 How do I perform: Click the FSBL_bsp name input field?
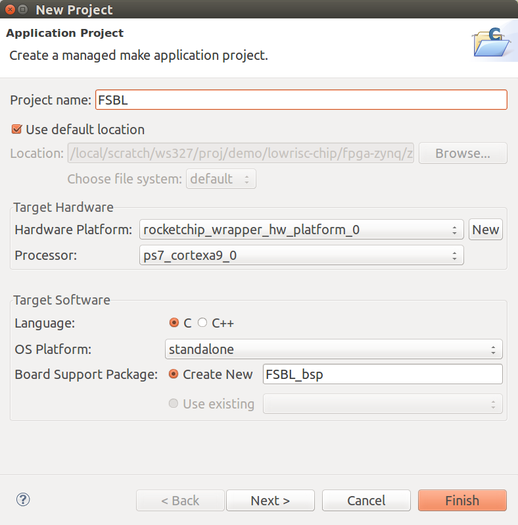(x=382, y=374)
